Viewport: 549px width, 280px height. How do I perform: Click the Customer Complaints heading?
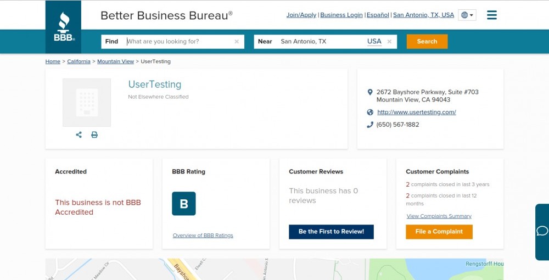[x=438, y=171]
